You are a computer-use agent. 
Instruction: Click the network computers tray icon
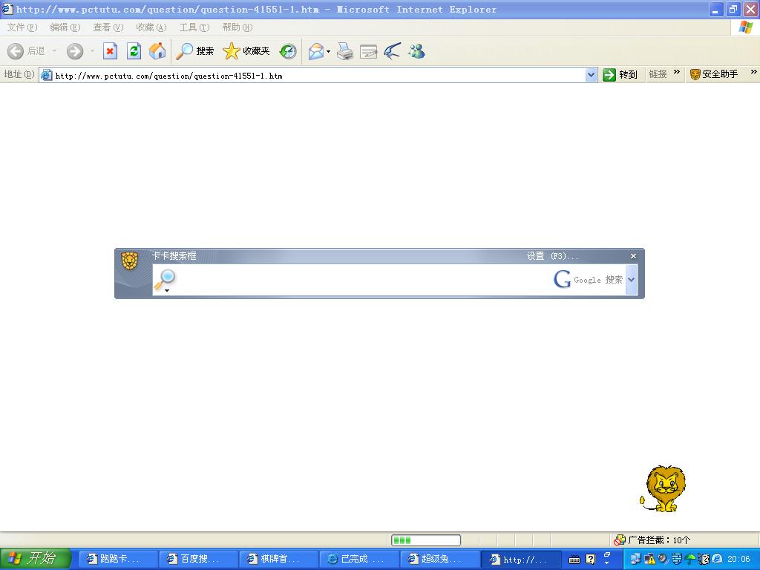635,560
